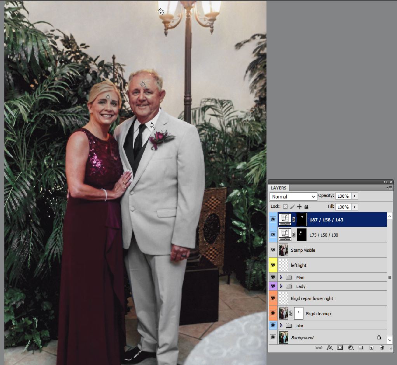Select the layer named Stamp Visible
397x365 pixels.
coord(303,250)
